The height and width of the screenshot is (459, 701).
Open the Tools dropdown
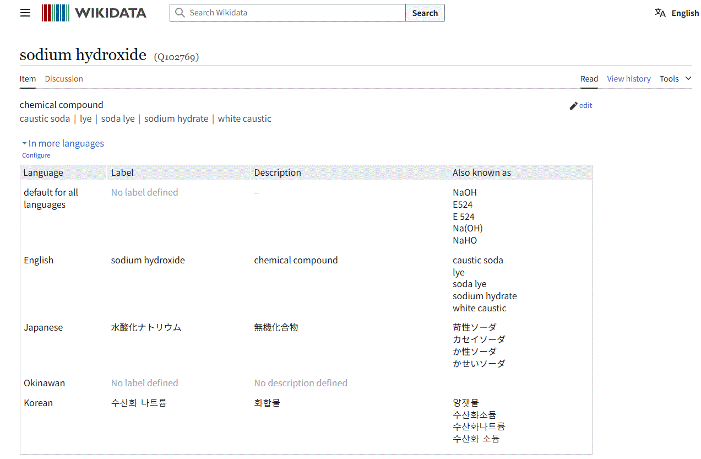click(x=670, y=78)
